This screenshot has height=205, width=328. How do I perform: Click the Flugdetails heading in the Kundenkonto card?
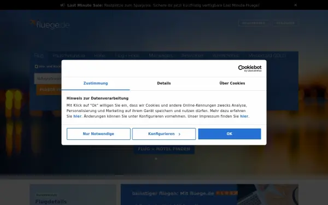[51, 202]
